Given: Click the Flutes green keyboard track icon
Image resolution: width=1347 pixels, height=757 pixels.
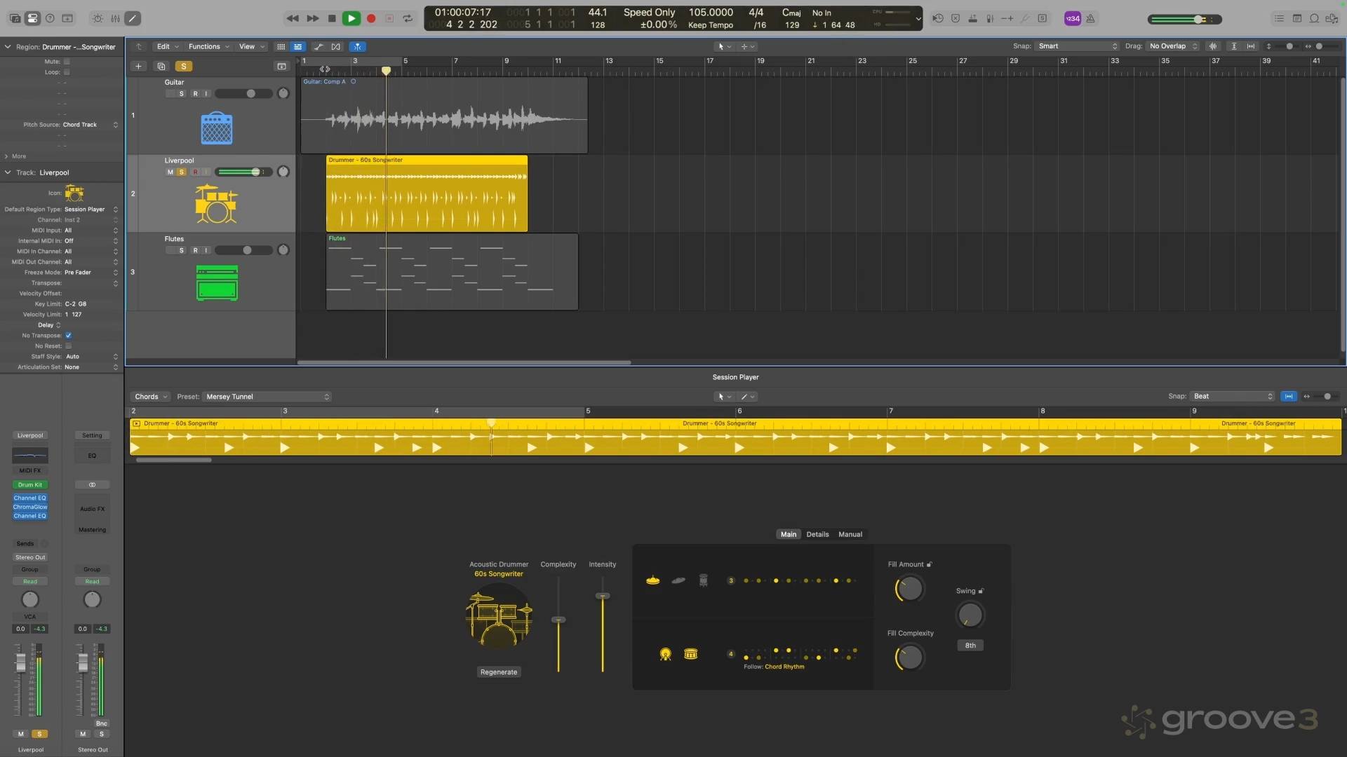Looking at the screenshot, I should pos(217,282).
